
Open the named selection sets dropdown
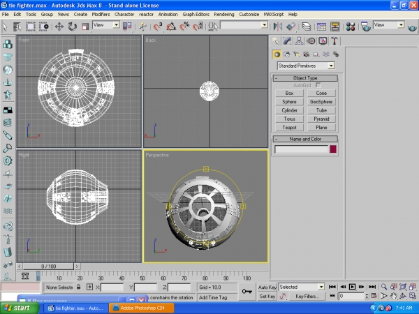[x=244, y=25]
